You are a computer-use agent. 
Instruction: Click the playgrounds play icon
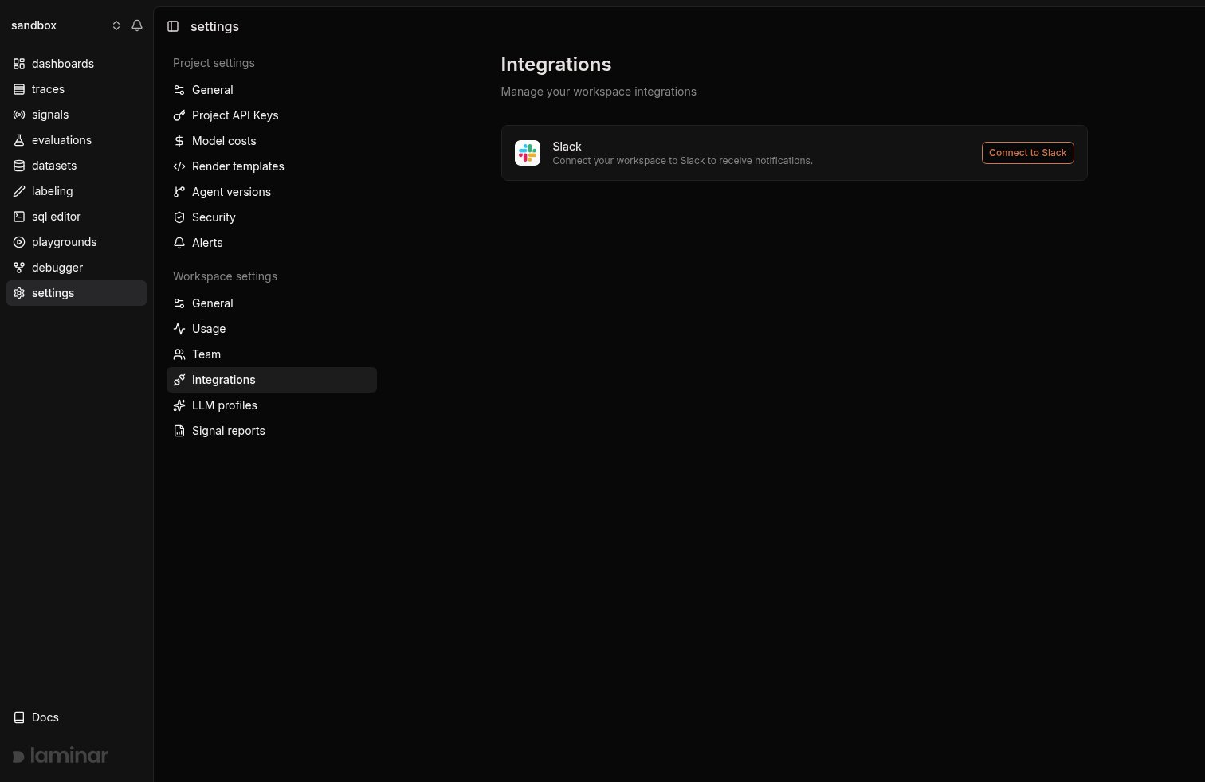pos(19,242)
